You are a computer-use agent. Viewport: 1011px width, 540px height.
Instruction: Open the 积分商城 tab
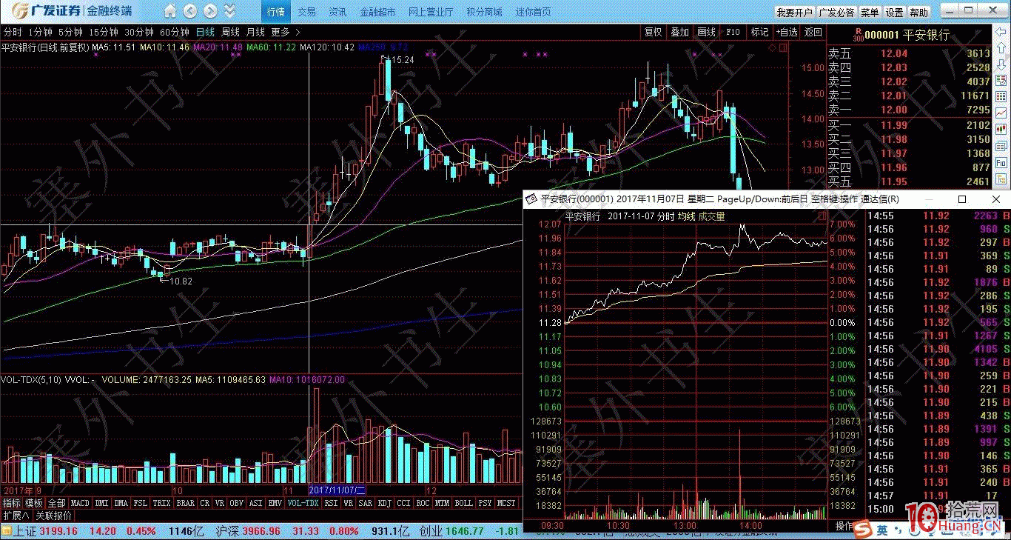(484, 12)
